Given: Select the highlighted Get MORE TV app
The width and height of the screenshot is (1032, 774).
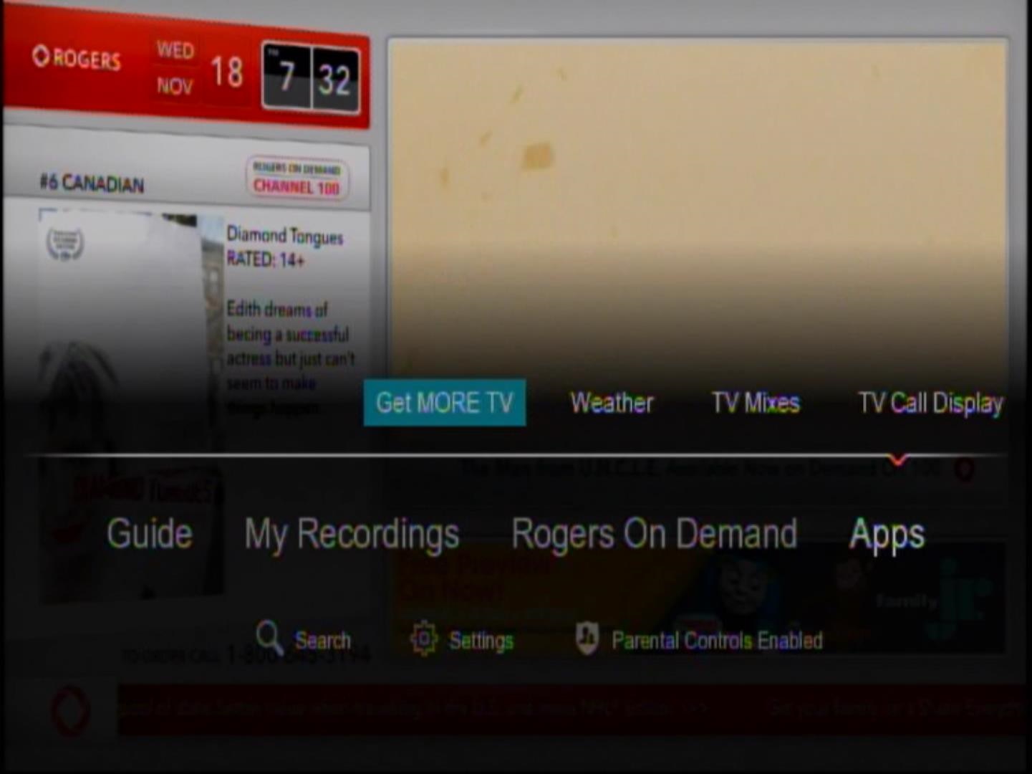Looking at the screenshot, I should [445, 403].
